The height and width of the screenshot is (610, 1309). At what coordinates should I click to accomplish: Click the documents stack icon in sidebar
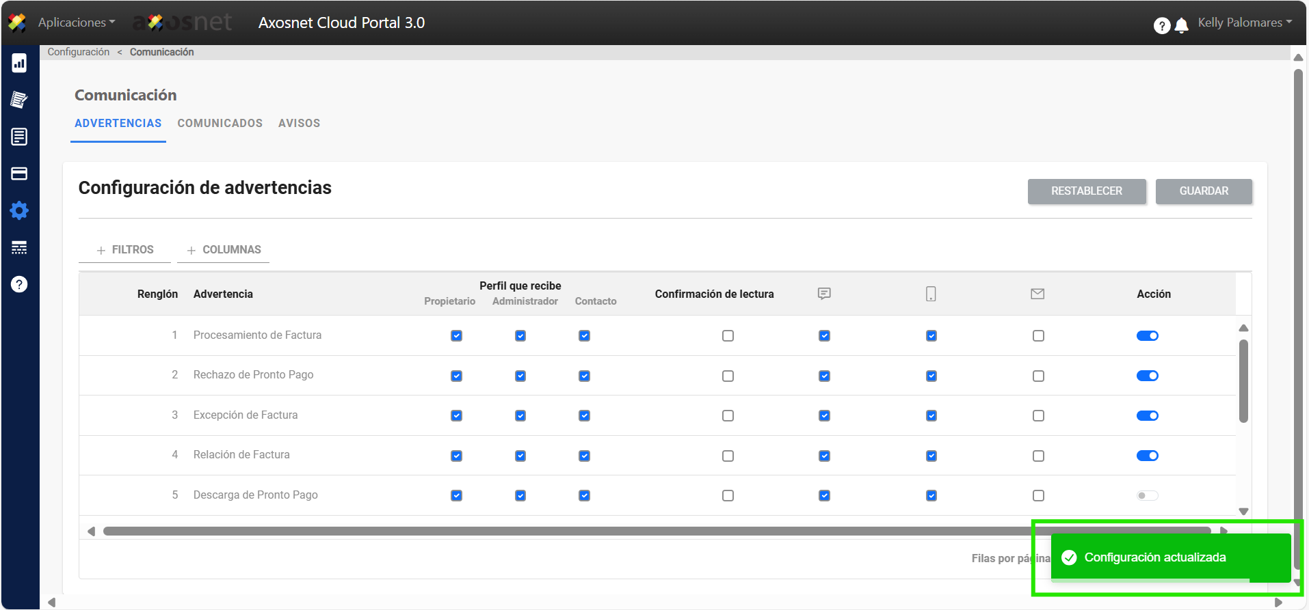(x=19, y=100)
